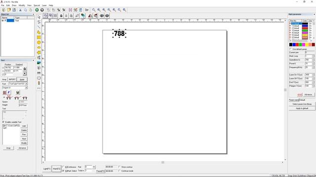Uncheck the Mark Select checkbox
Screen dimensions: 316x177
click(63, 171)
